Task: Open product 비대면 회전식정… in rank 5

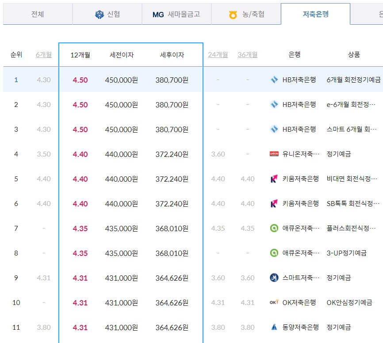Action: tap(352, 179)
